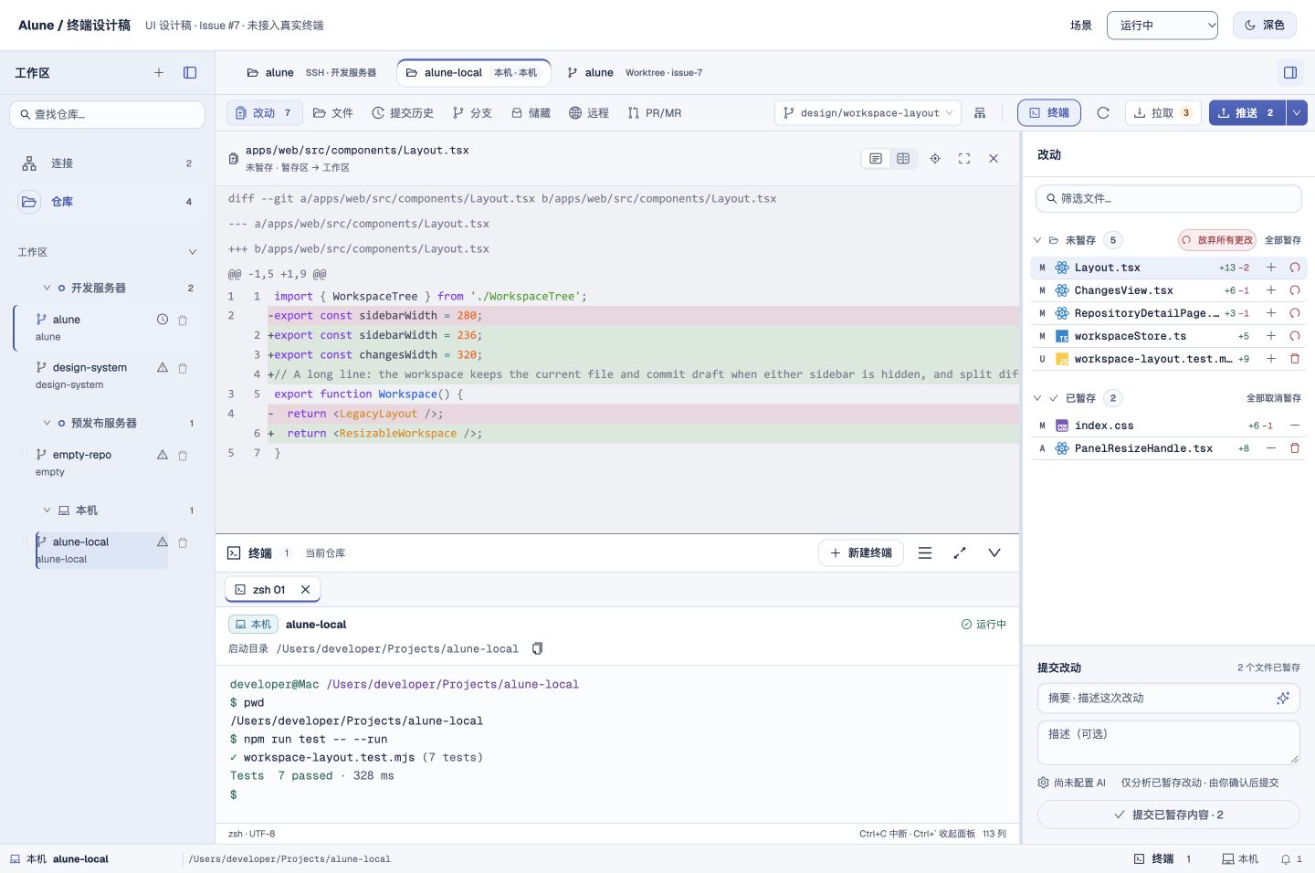Open the 分支 branches tab
The width and height of the screenshot is (1315, 873).
[x=472, y=113]
